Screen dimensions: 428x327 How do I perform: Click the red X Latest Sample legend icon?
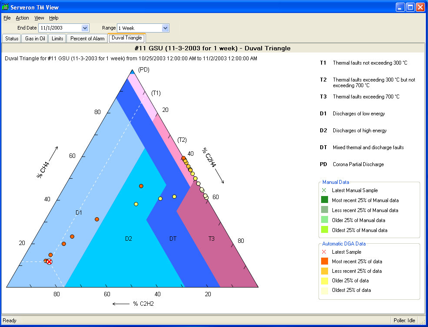[x=324, y=252]
